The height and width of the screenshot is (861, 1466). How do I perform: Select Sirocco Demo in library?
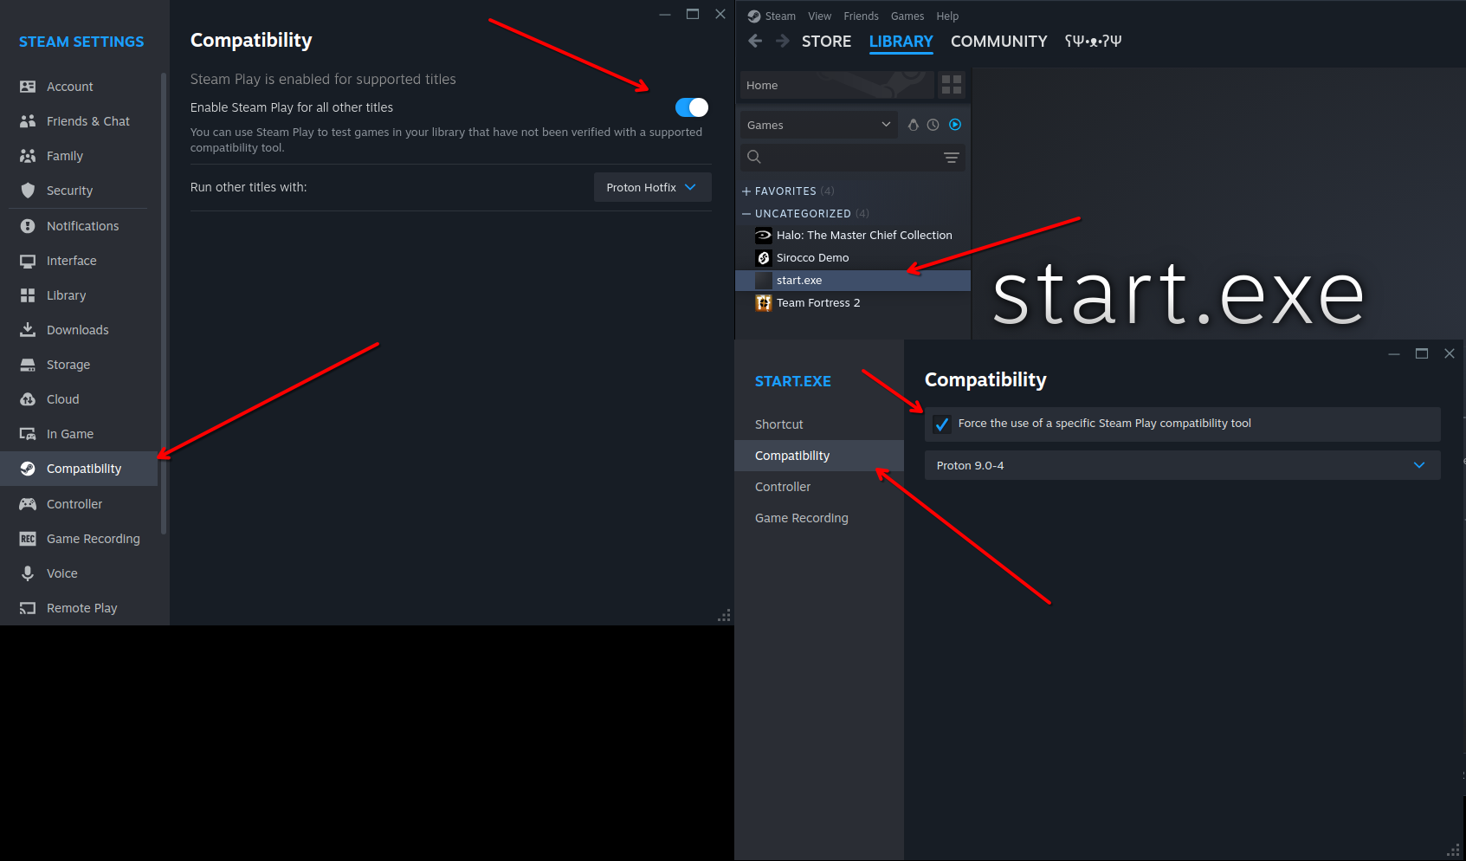click(x=853, y=258)
